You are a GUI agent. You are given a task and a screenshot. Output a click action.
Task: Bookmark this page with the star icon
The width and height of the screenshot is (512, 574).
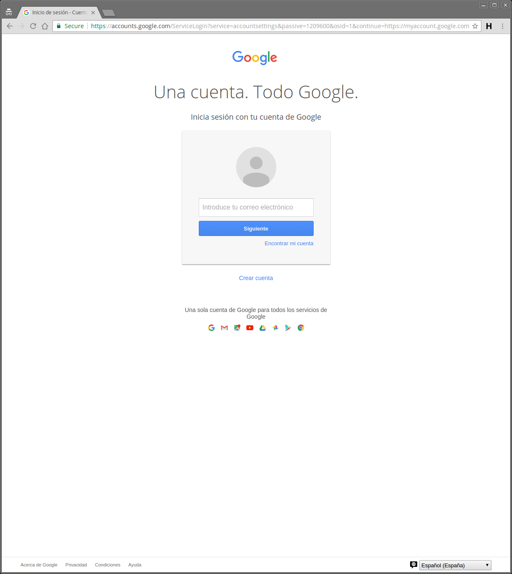coord(475,26)
